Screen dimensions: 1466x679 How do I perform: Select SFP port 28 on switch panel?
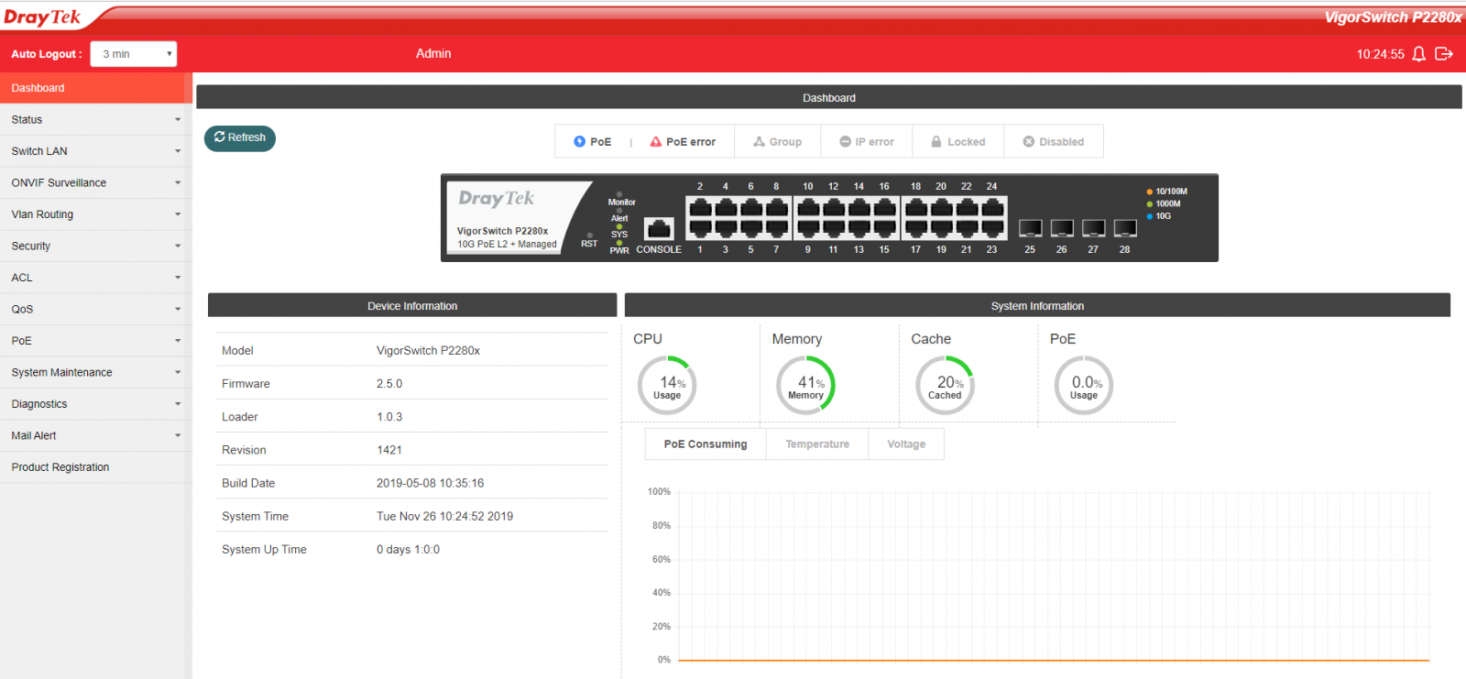[1125, 228]
